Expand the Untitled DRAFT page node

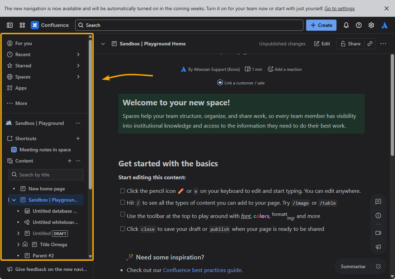click(18, 233)
